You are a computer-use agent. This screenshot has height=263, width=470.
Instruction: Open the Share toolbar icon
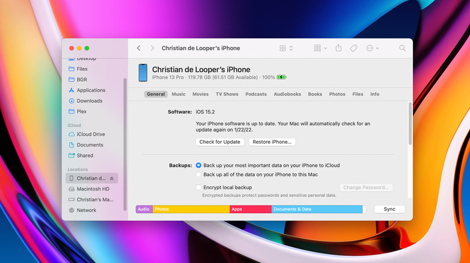click(339, 48)
